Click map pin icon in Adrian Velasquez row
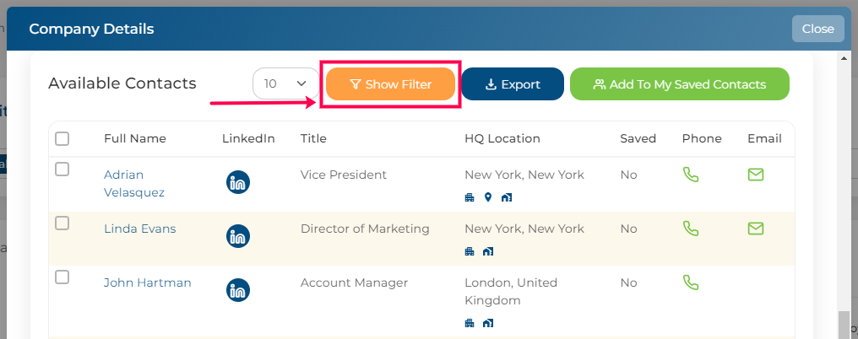 coord(488,197)
